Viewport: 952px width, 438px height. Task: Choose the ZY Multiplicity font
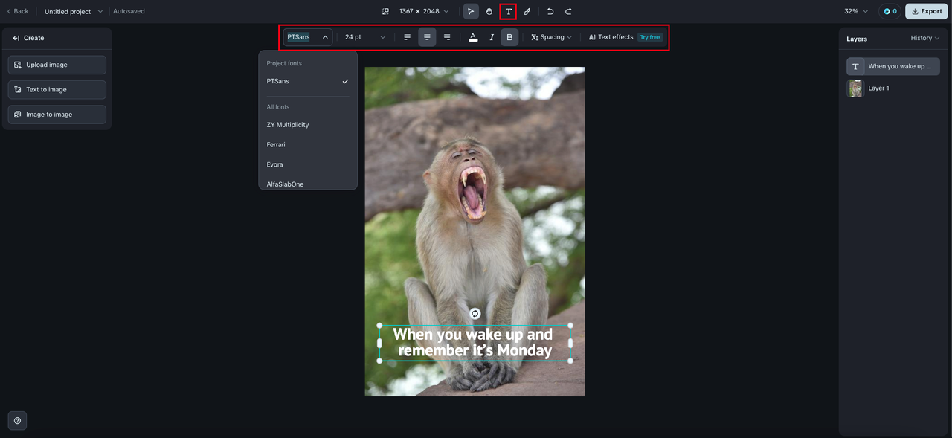click(x=308, y=125)
